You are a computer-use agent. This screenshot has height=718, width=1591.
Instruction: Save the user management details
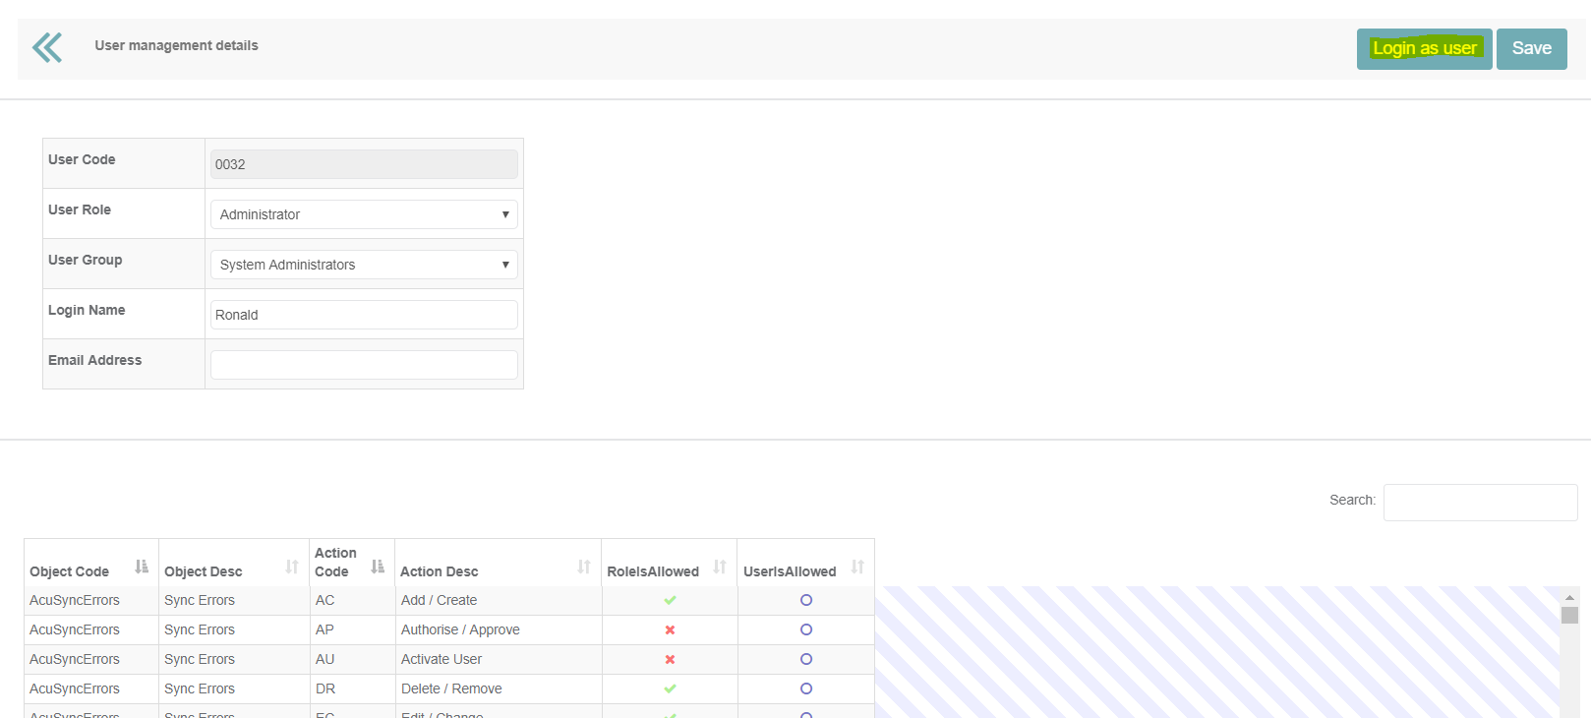coord(1531,49)
